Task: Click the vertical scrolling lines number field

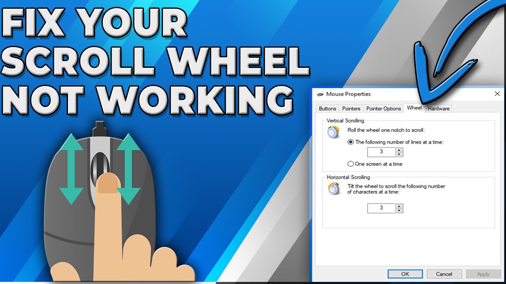Action: [x=381, y=152]
